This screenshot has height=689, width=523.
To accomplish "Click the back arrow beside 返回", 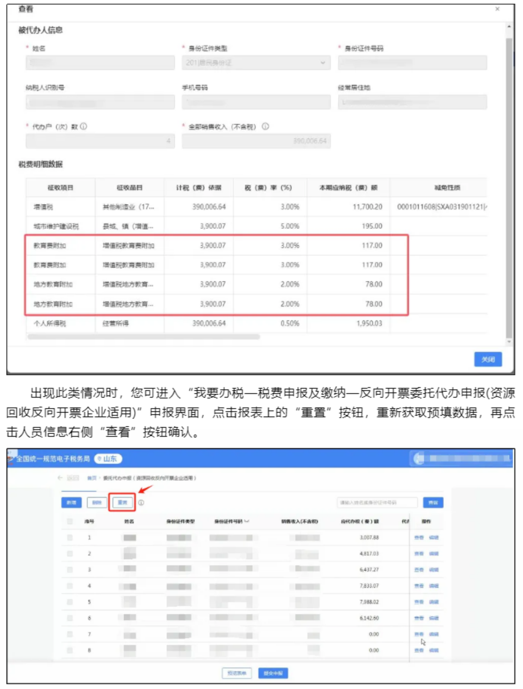I will click(x=60, y=478).
